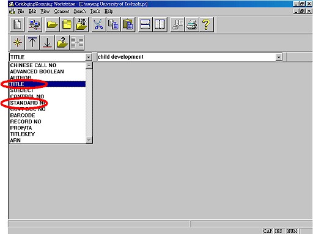Click the Copy documents icon
The width and height of the screenshot is (313, 234).
pos(113,24)
